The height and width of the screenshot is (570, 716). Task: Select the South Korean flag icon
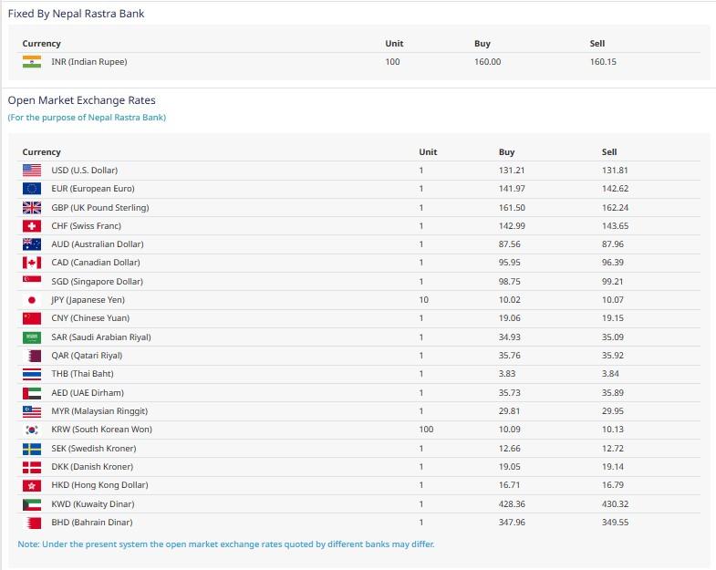[32, 430]
